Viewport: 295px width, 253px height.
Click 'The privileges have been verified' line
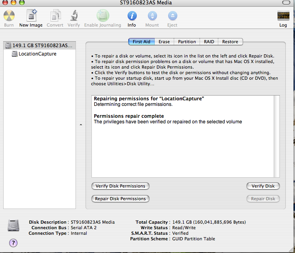pyautogui.click(x=168, y=122)
